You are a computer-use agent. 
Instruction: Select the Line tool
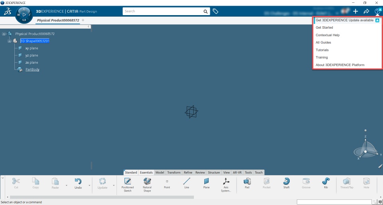click(x=187, y=183)
